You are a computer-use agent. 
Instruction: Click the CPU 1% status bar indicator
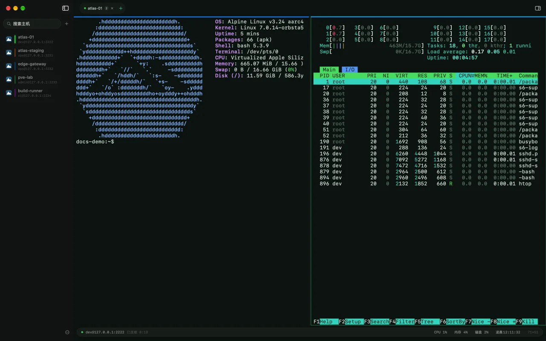coord(441,332)
